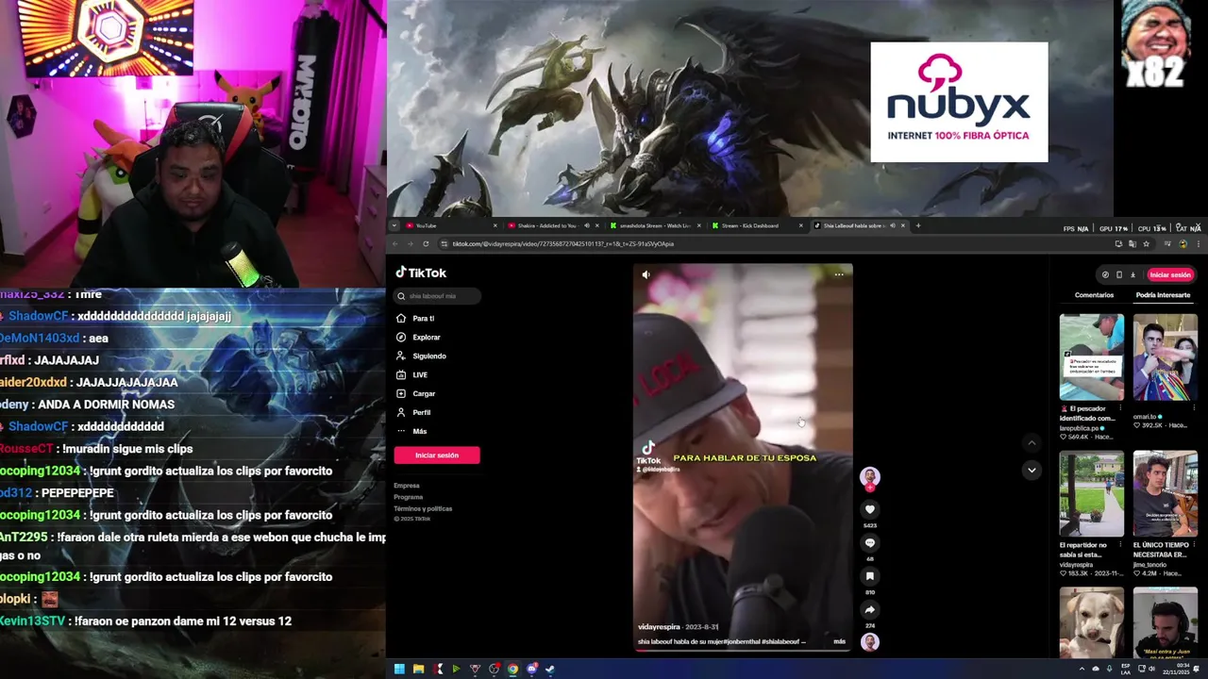The height and width of the screenshot is (679, 1208).
Task: Open the vidayrespira creator name
Action: 659,627
